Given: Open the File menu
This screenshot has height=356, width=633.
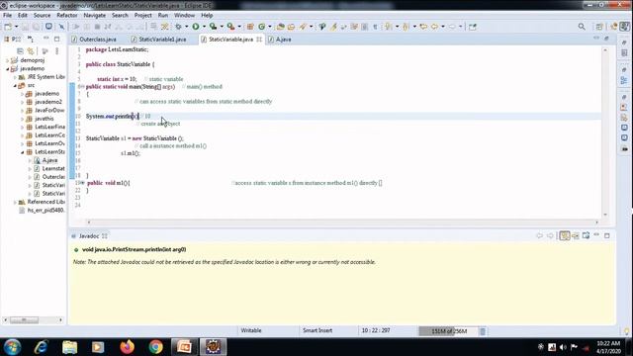Looking at the screenshot, I should pos(7,16).
